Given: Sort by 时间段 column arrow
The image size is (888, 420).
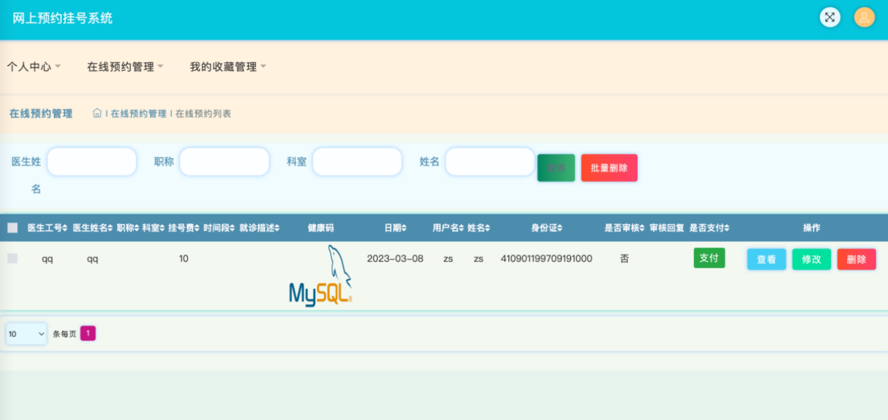Looking at the screenshot, I should pos(232,228).
